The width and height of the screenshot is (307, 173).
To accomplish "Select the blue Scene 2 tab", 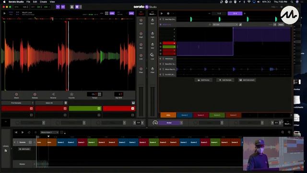I will coord(184,115).
